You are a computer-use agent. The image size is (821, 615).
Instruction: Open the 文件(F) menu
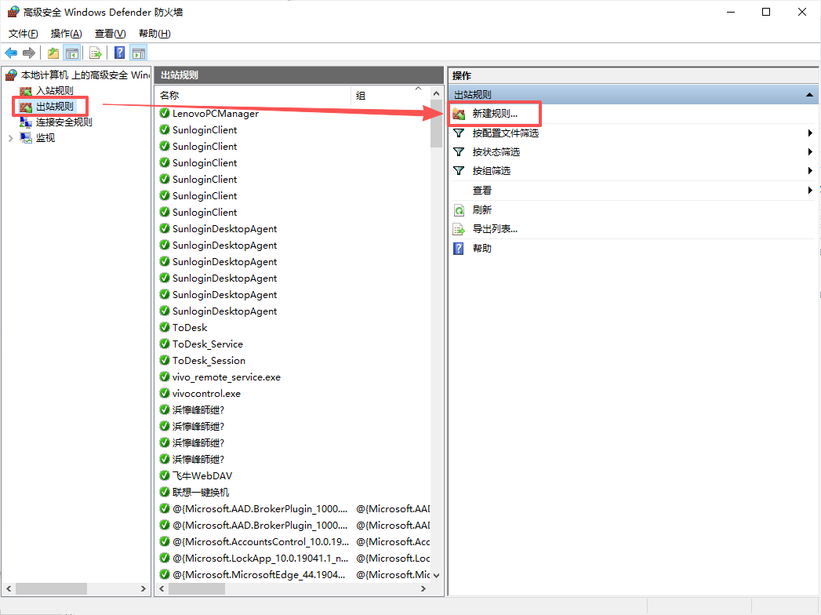point(23,34)
